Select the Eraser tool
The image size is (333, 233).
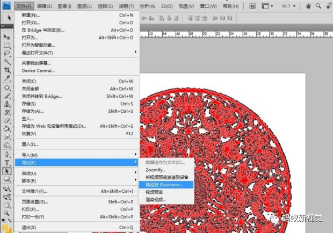[7, 121]
